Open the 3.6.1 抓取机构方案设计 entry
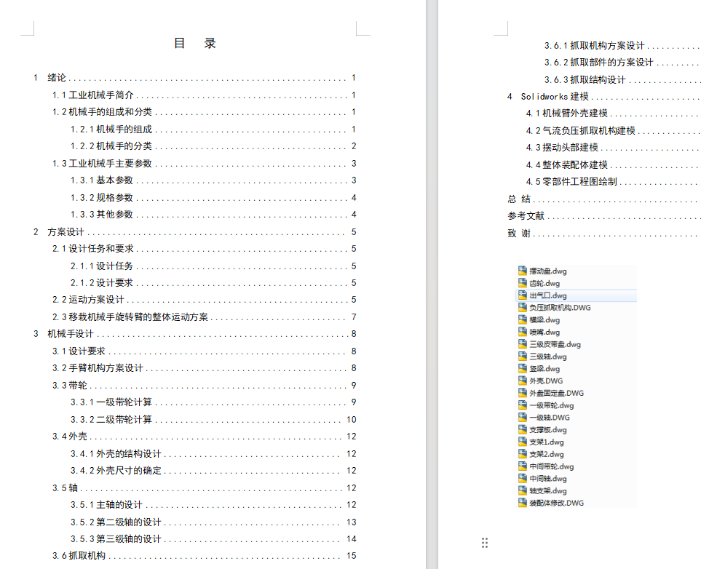The image size is (701, 569). pyautogui.click(x=622, y=46)
